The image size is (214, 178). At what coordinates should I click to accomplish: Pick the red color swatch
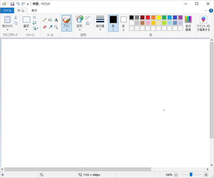click(148, 17)
